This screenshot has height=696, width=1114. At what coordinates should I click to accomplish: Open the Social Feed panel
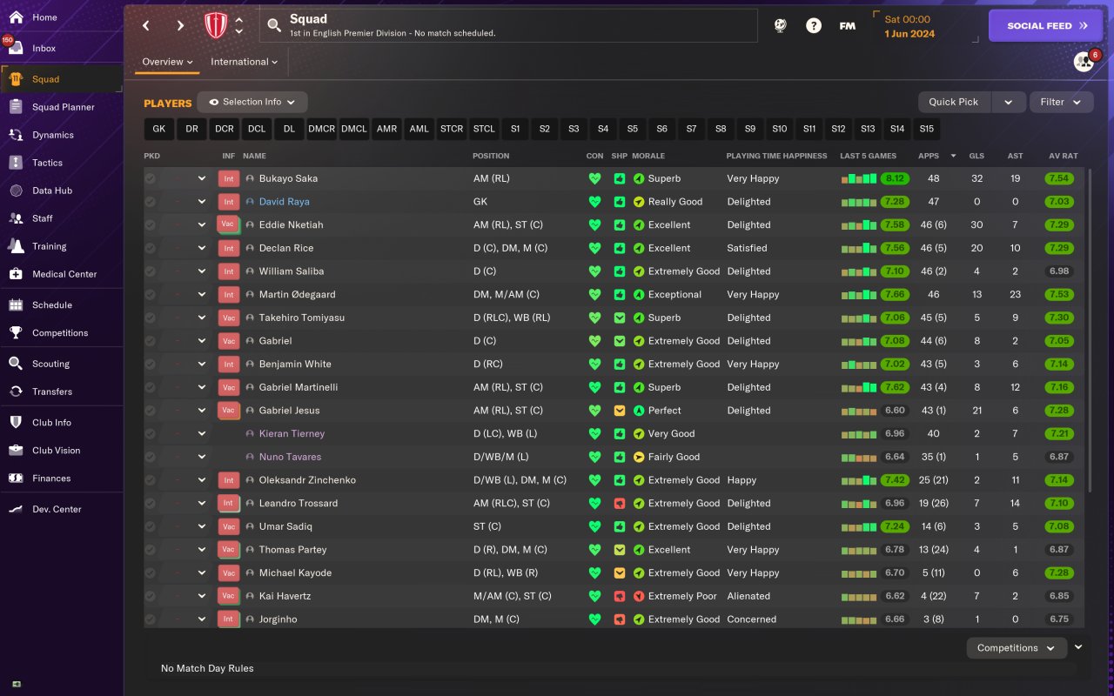pyautogui.click(x=1048, y=26)
